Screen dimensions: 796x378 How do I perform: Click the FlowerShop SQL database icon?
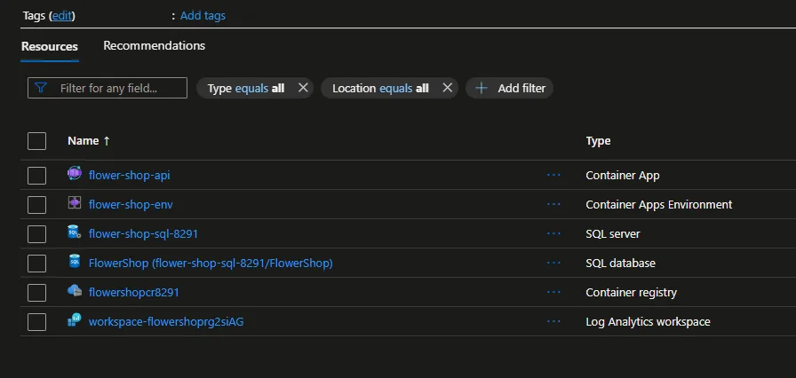(75, 263)
